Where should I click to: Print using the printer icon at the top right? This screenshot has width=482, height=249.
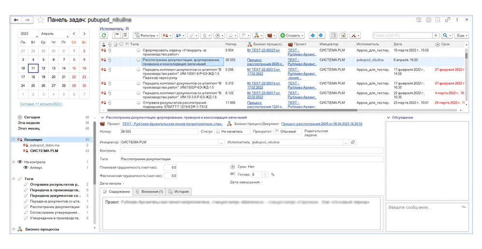(x=428, y=20)
